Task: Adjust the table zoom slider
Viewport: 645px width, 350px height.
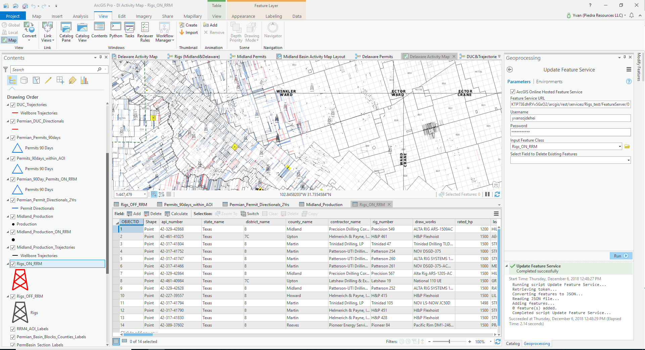Action: [x=449, y=342]
